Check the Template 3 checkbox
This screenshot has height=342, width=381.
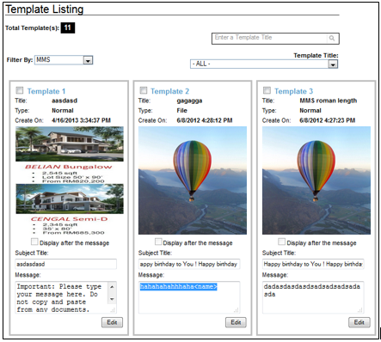[x=267, y=90]
